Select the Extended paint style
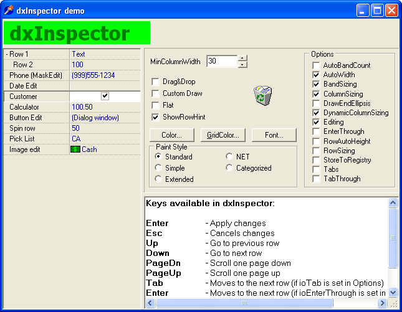The height and width of the screenshot is (312, 402). [x=158, y=179]
